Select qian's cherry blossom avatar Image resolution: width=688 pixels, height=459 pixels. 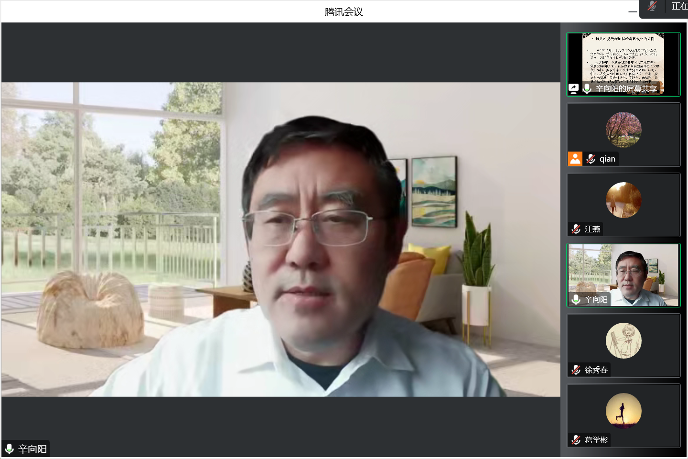[x=623, y=130]
